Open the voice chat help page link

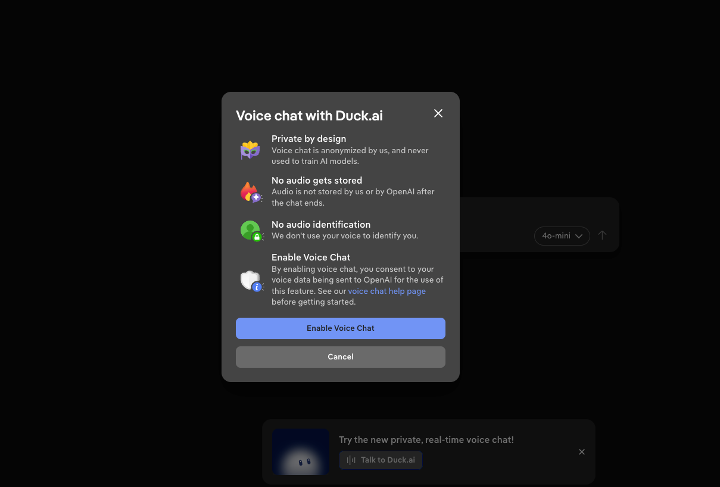coord(387,291)
